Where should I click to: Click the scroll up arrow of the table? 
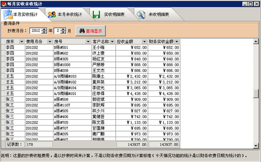[256, 41]
